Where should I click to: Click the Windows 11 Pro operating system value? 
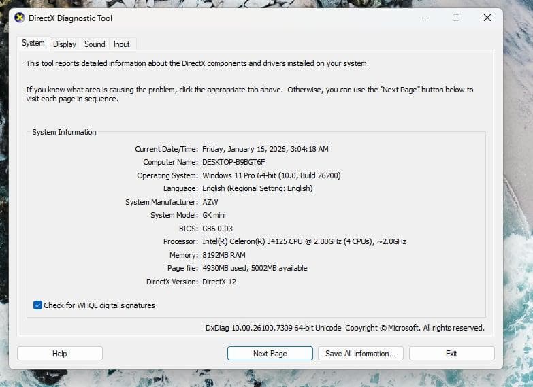click(x=271, y=175)
